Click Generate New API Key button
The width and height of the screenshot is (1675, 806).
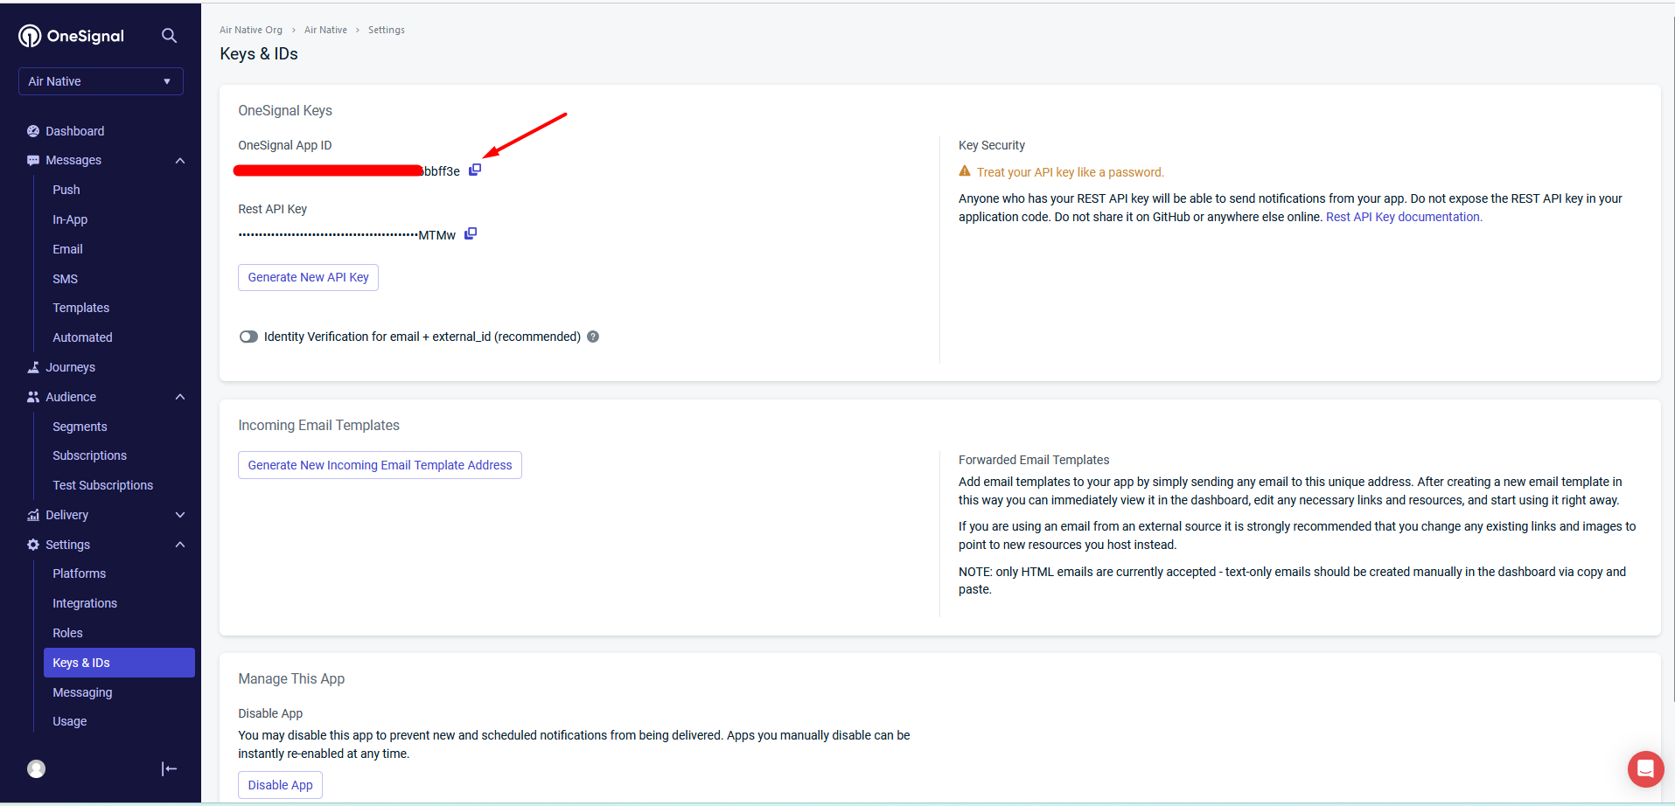(x=308, y=277)
